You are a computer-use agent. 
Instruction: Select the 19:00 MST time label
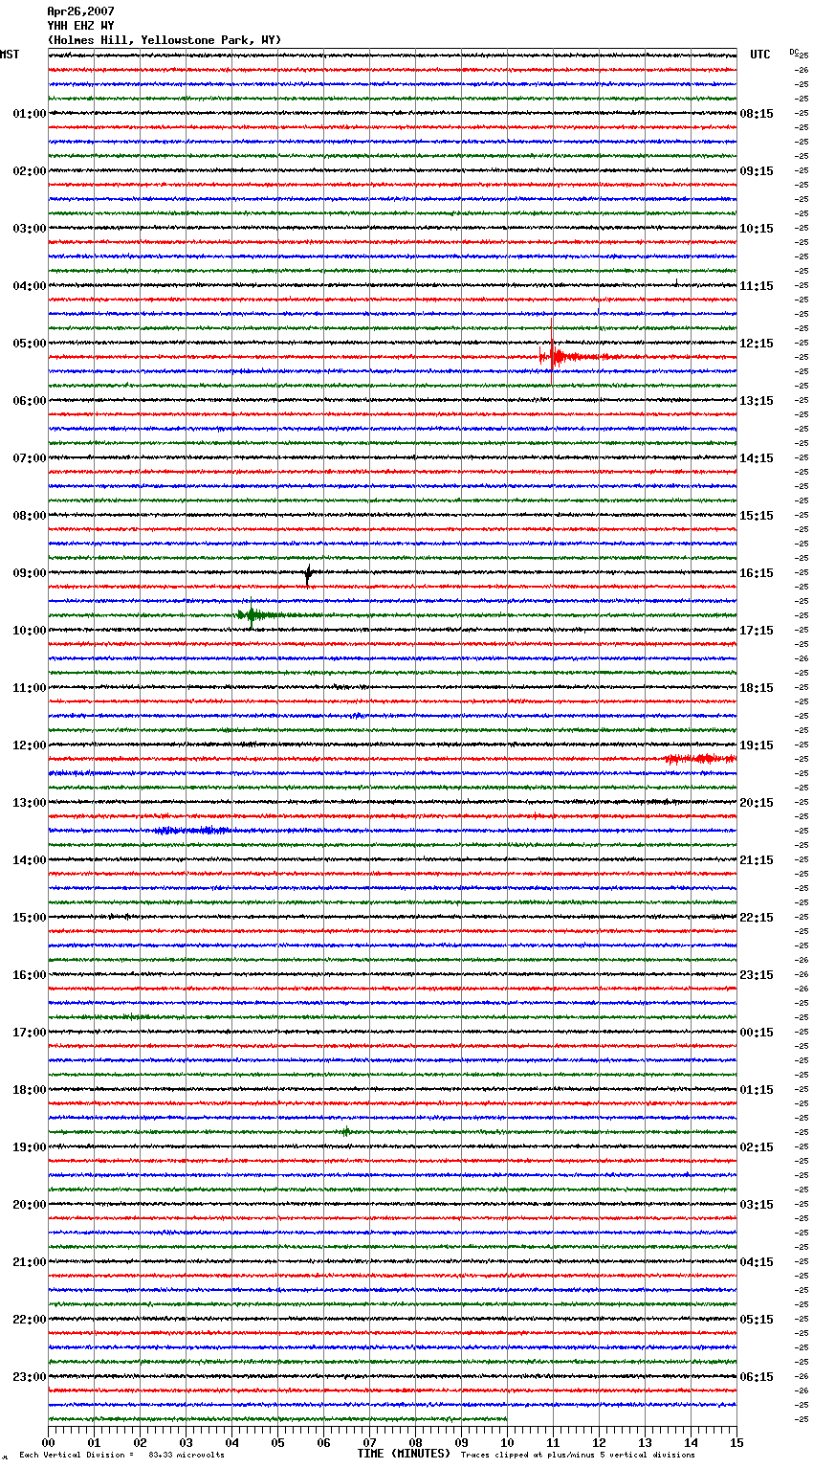pyautogui.click(x=29, y=1147)
